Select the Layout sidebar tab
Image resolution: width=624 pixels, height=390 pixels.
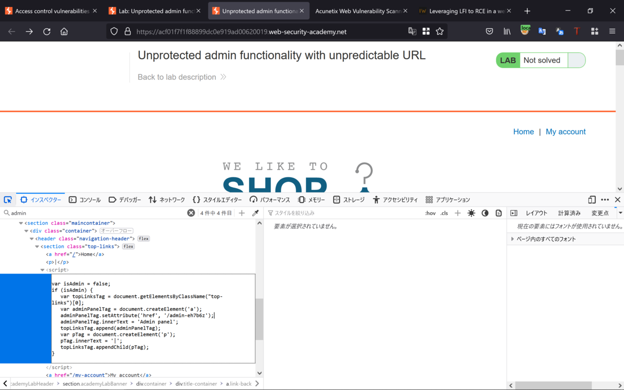pos(537,213)
